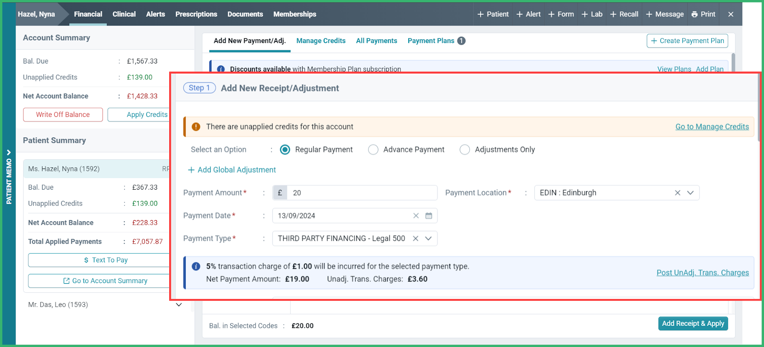Open the Memberships tab

click(x=295, y=14)
